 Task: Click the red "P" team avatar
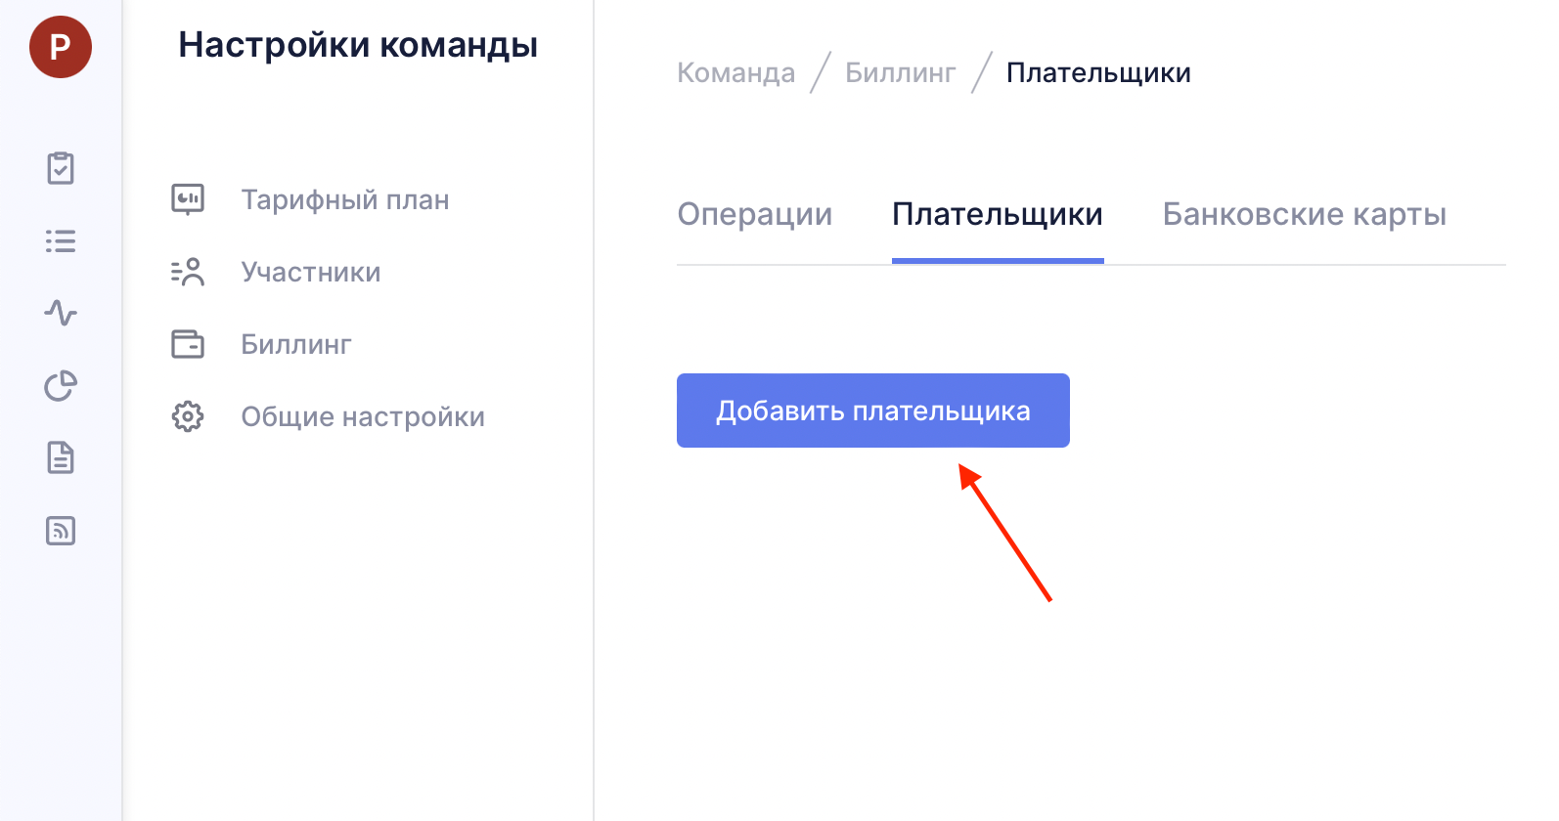(x=61, y=47)
